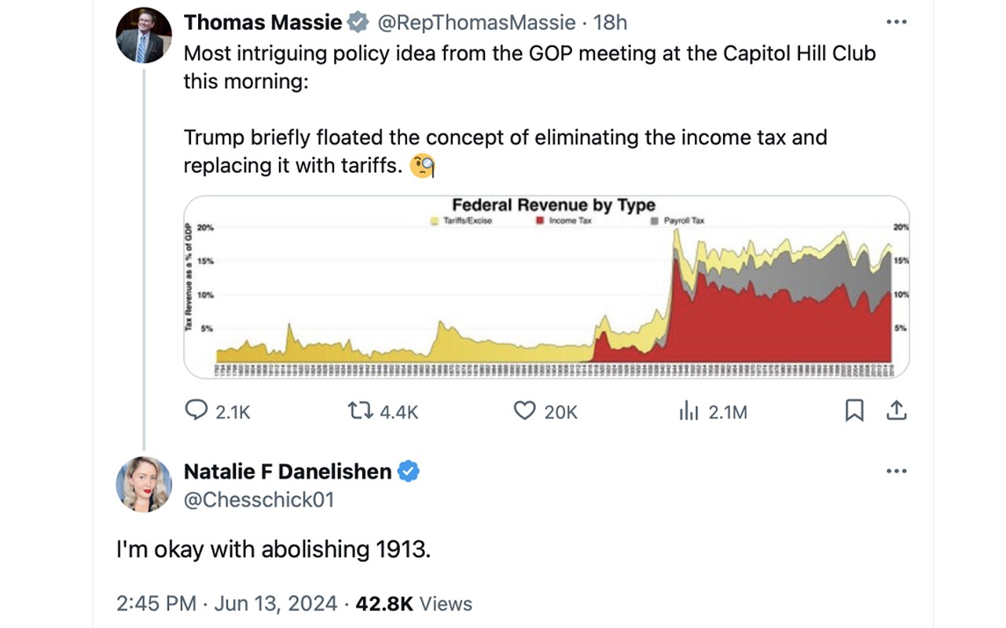Image resolution: width=1006 pixels, height=628 pixels.
Task: Click the Natalie F Danelishen name
Action: (287, 471)
